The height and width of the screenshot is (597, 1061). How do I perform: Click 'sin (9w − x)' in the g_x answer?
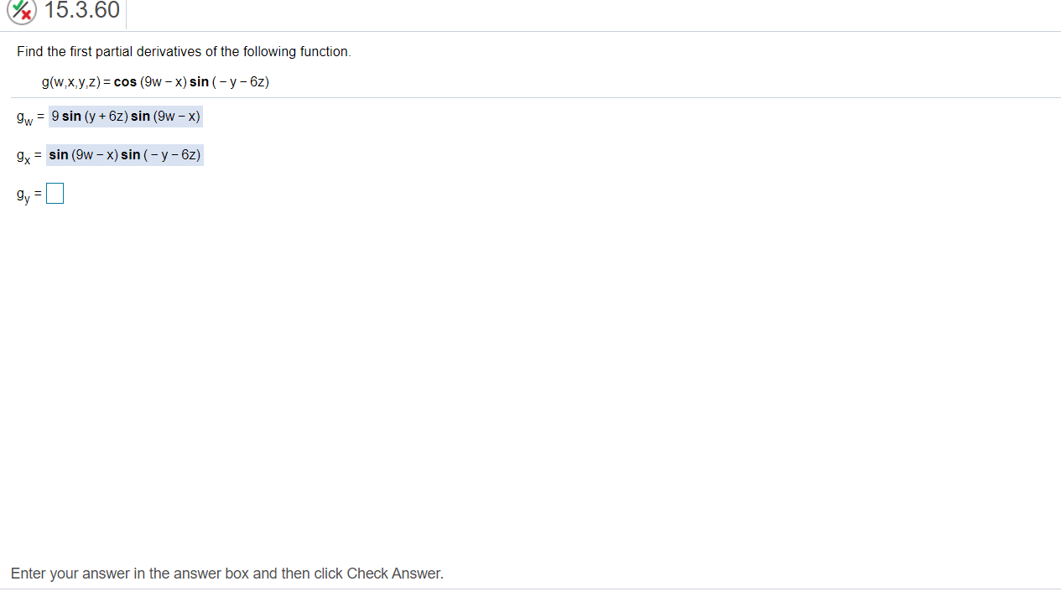(x=83, y=155)
